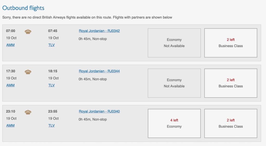The width and height of the screenshot is (266, 146).
Task: Select Business Class on flight RJ0340
Action: (x=231, y=124)
